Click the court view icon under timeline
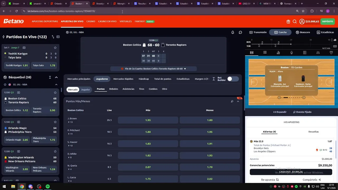 [x=252, y=53]
